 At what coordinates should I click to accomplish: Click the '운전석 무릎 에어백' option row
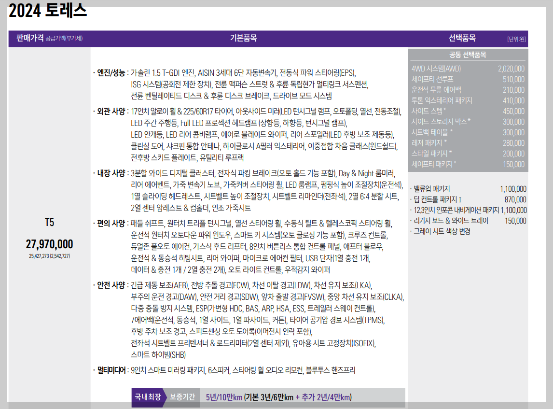(x=468, y=90)
